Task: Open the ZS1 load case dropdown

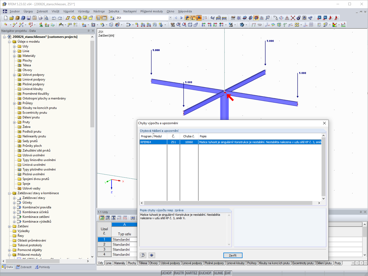Action: (x=170, y=18)
